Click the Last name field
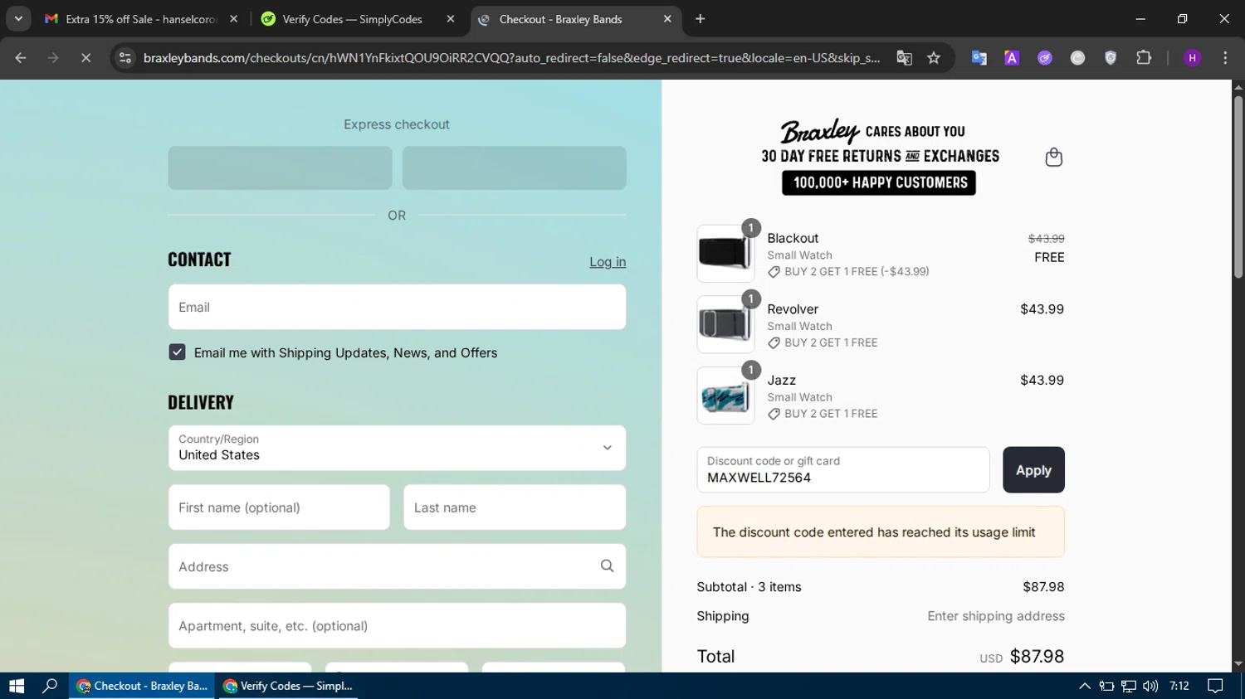1245x699 pixels. [515, 507]
